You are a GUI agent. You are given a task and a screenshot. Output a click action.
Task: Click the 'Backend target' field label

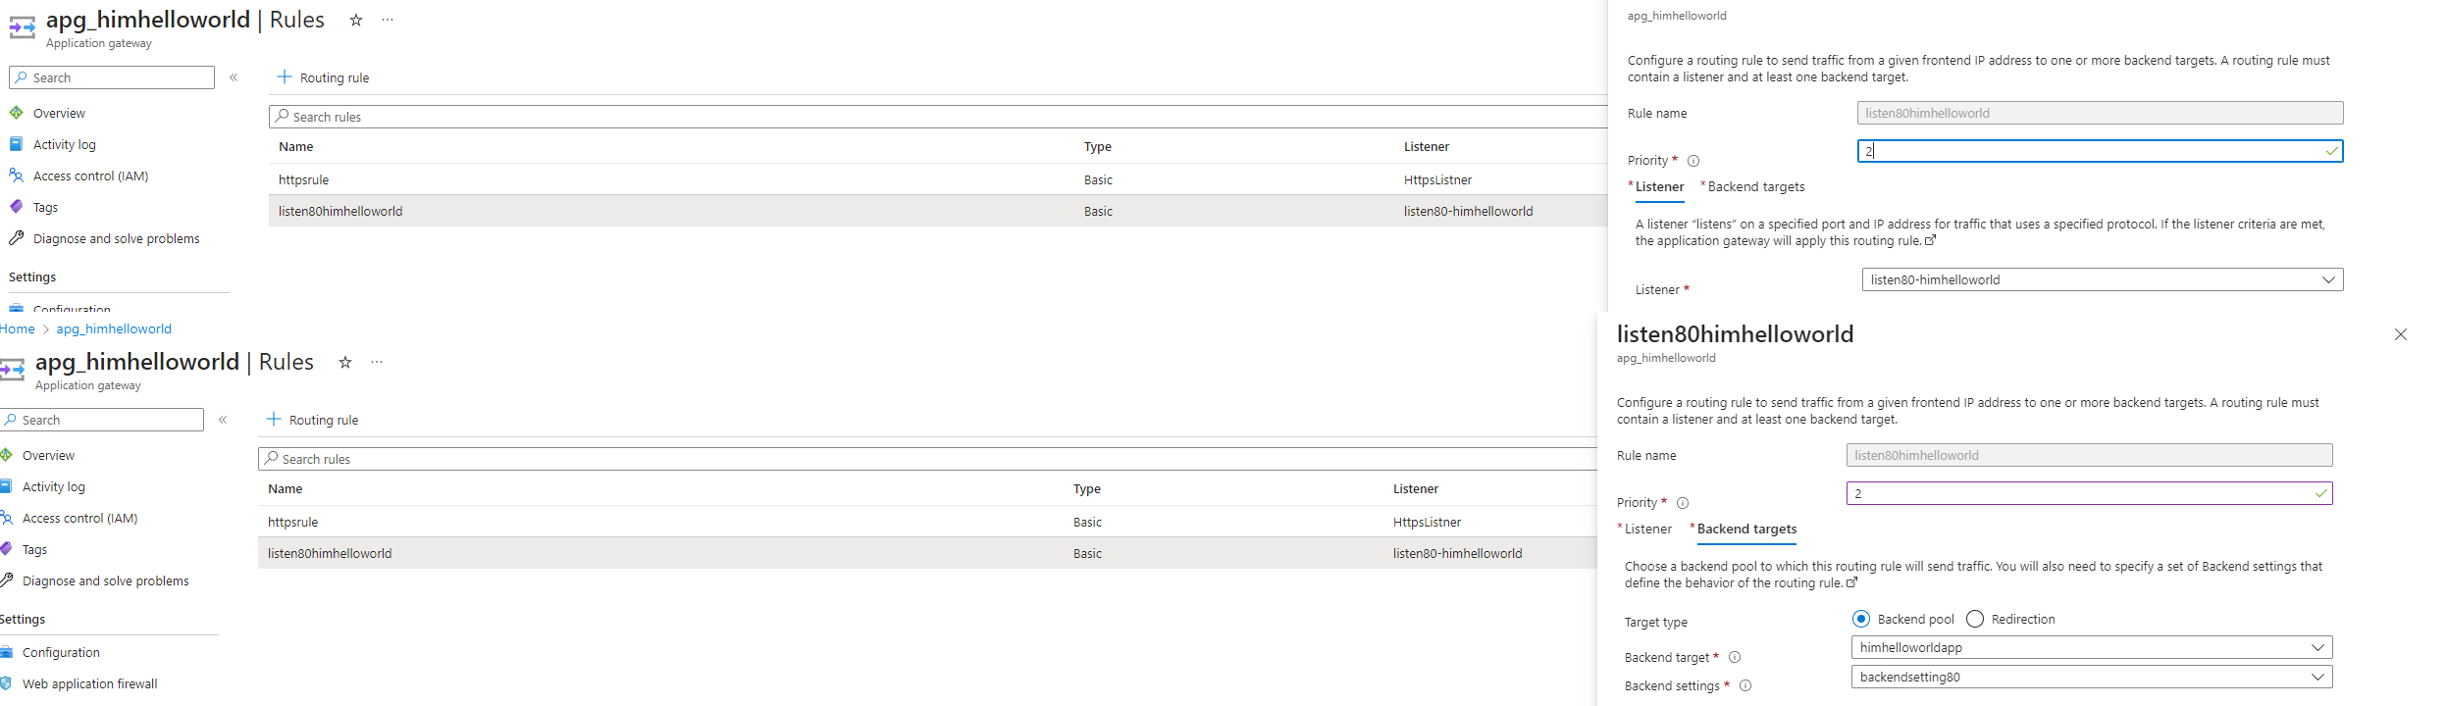(x=1667, y=657)
